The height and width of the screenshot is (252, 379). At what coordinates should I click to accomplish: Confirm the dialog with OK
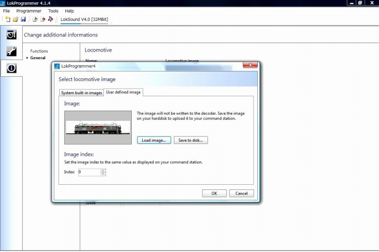[x=215, y=193]
